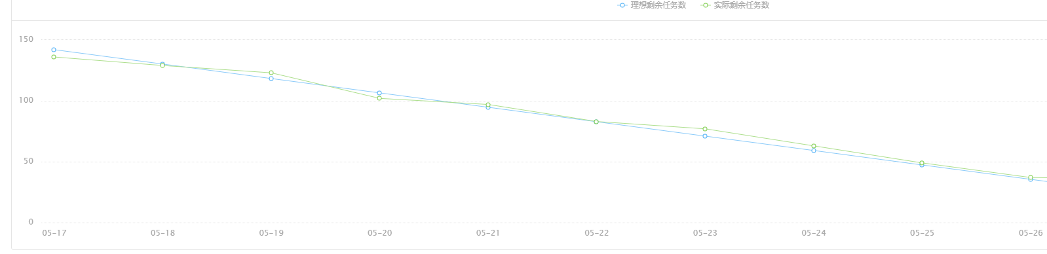
Task: Click the 150 y-axis label
Action: [x=26, y=39]
